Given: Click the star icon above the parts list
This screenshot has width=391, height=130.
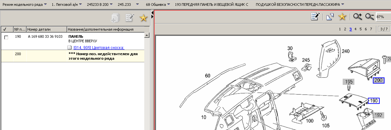Looking at the screenshot, I should (143, 18).
